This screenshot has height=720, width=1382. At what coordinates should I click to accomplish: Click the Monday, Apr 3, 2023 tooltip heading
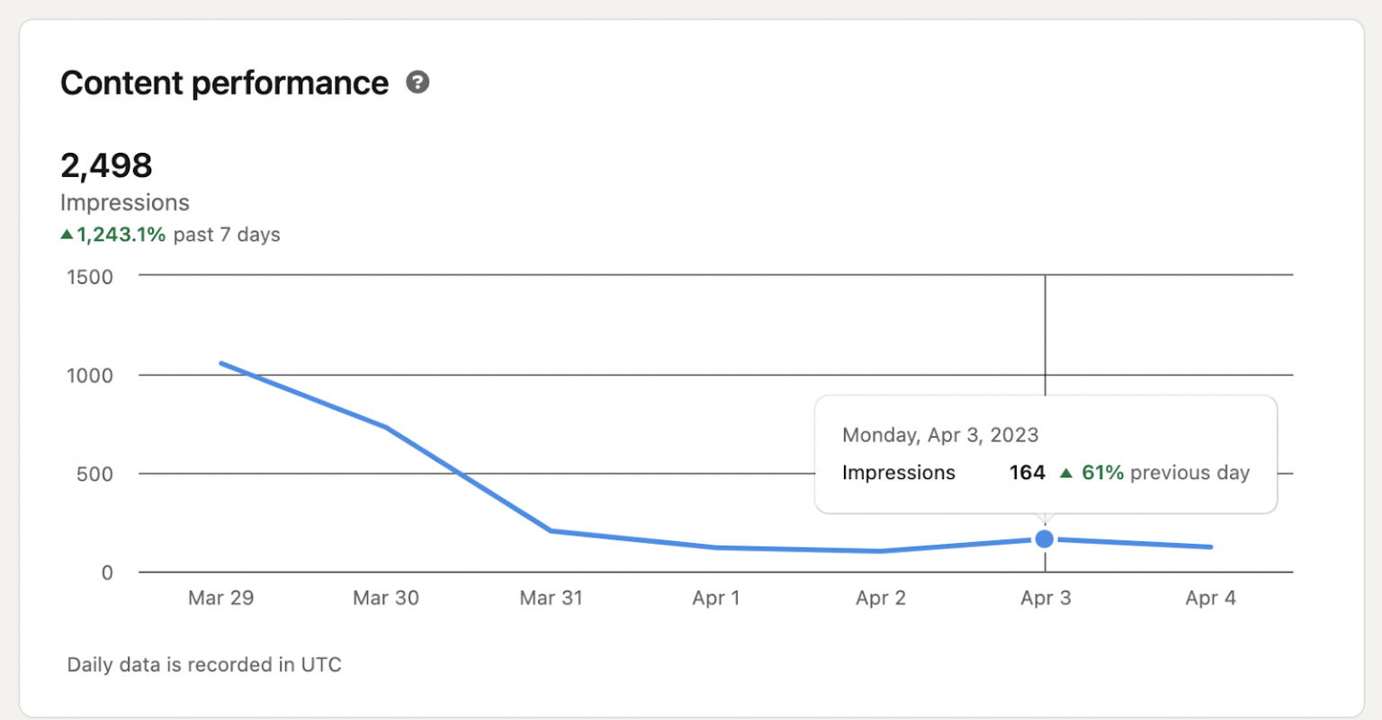pos(940,435)
